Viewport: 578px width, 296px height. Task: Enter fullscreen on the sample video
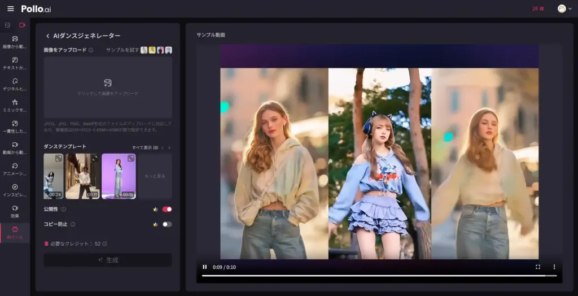pos(537,267)
